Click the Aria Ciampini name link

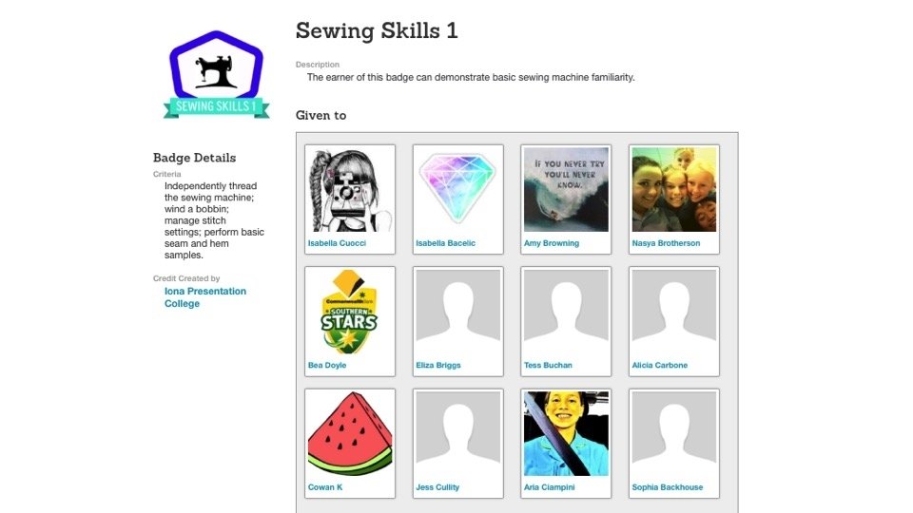[x=549, y=487]
